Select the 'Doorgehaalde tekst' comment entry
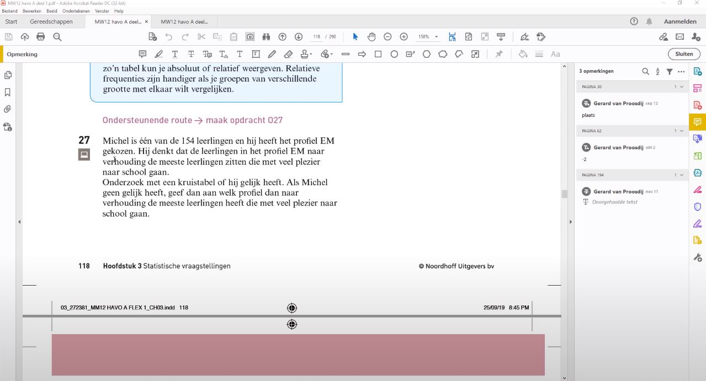The height and width of the screenshot is (381, 706). (632, 196)
